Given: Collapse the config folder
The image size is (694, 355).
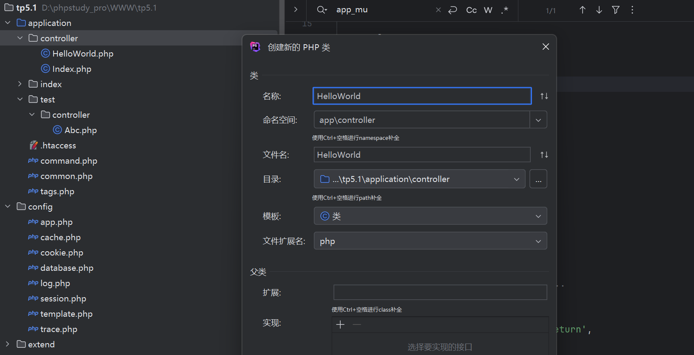Looking at the screenshot, I should pyautogui.click(x=8, y=206).
